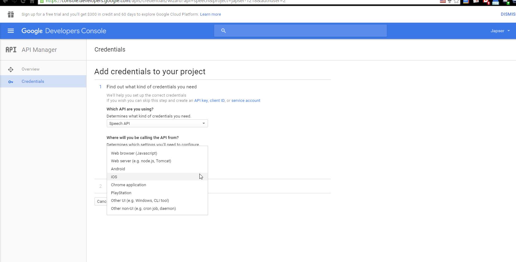516x262 pixels.
Task: Select Web browser (Javascript) option
Action: tap(157, 153)
